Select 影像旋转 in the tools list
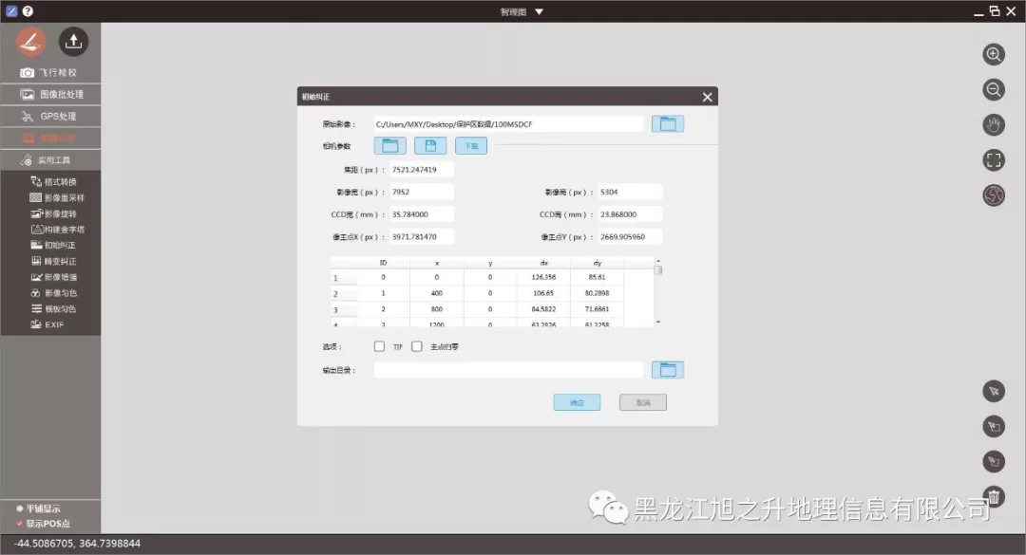1026x555 pixels. [x=63, y=213]
